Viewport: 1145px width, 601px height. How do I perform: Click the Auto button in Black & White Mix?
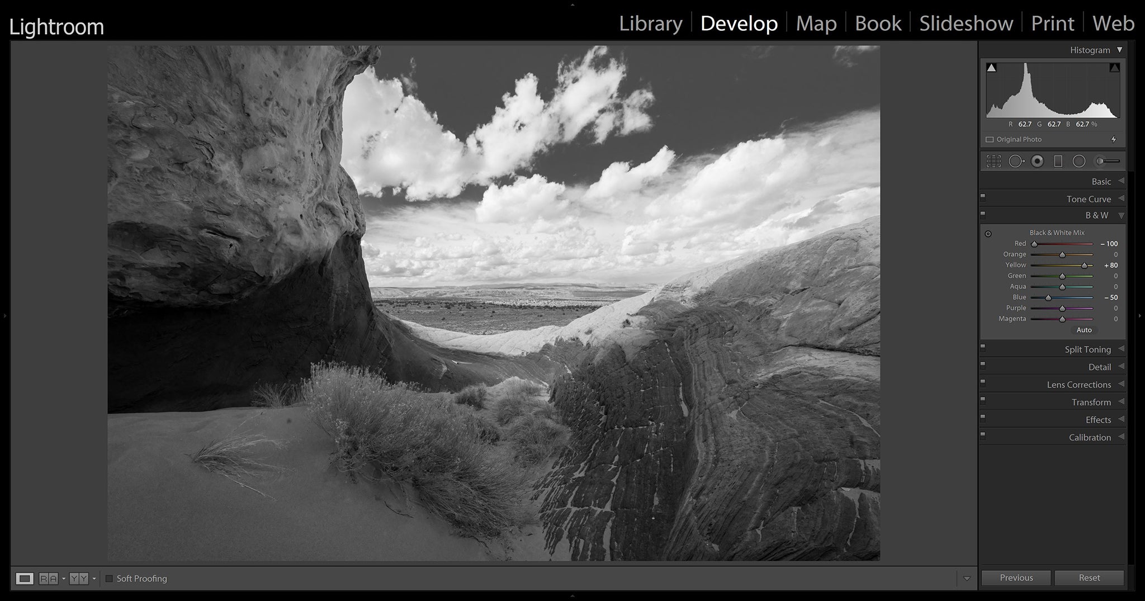[x=1084, y=330]
